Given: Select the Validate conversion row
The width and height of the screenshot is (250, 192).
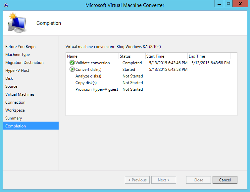Looking at the screenshot, I should coord(151,63).
